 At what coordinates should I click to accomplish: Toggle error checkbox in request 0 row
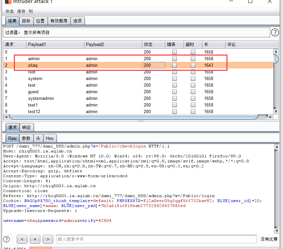[x=174, y=52]
